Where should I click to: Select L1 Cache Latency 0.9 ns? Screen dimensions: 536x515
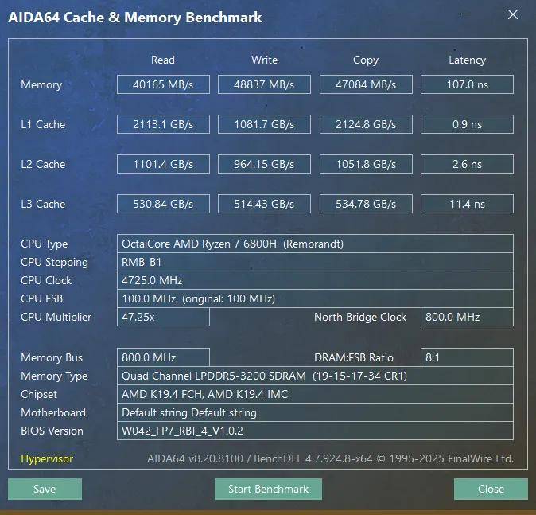[467, 124]
